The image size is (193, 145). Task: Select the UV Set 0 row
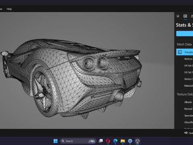[185, 66]
